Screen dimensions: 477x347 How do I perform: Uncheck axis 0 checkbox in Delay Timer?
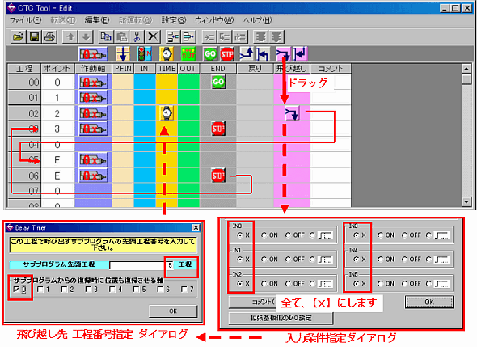[17, 290]
